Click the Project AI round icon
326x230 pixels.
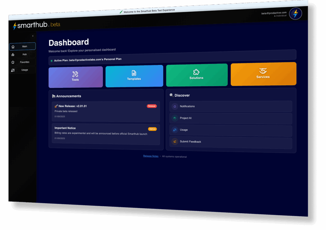click(174, 118)
